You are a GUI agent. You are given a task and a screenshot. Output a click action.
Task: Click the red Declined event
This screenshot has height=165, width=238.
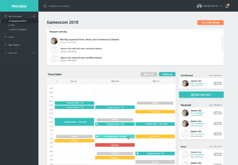point(115,145)
